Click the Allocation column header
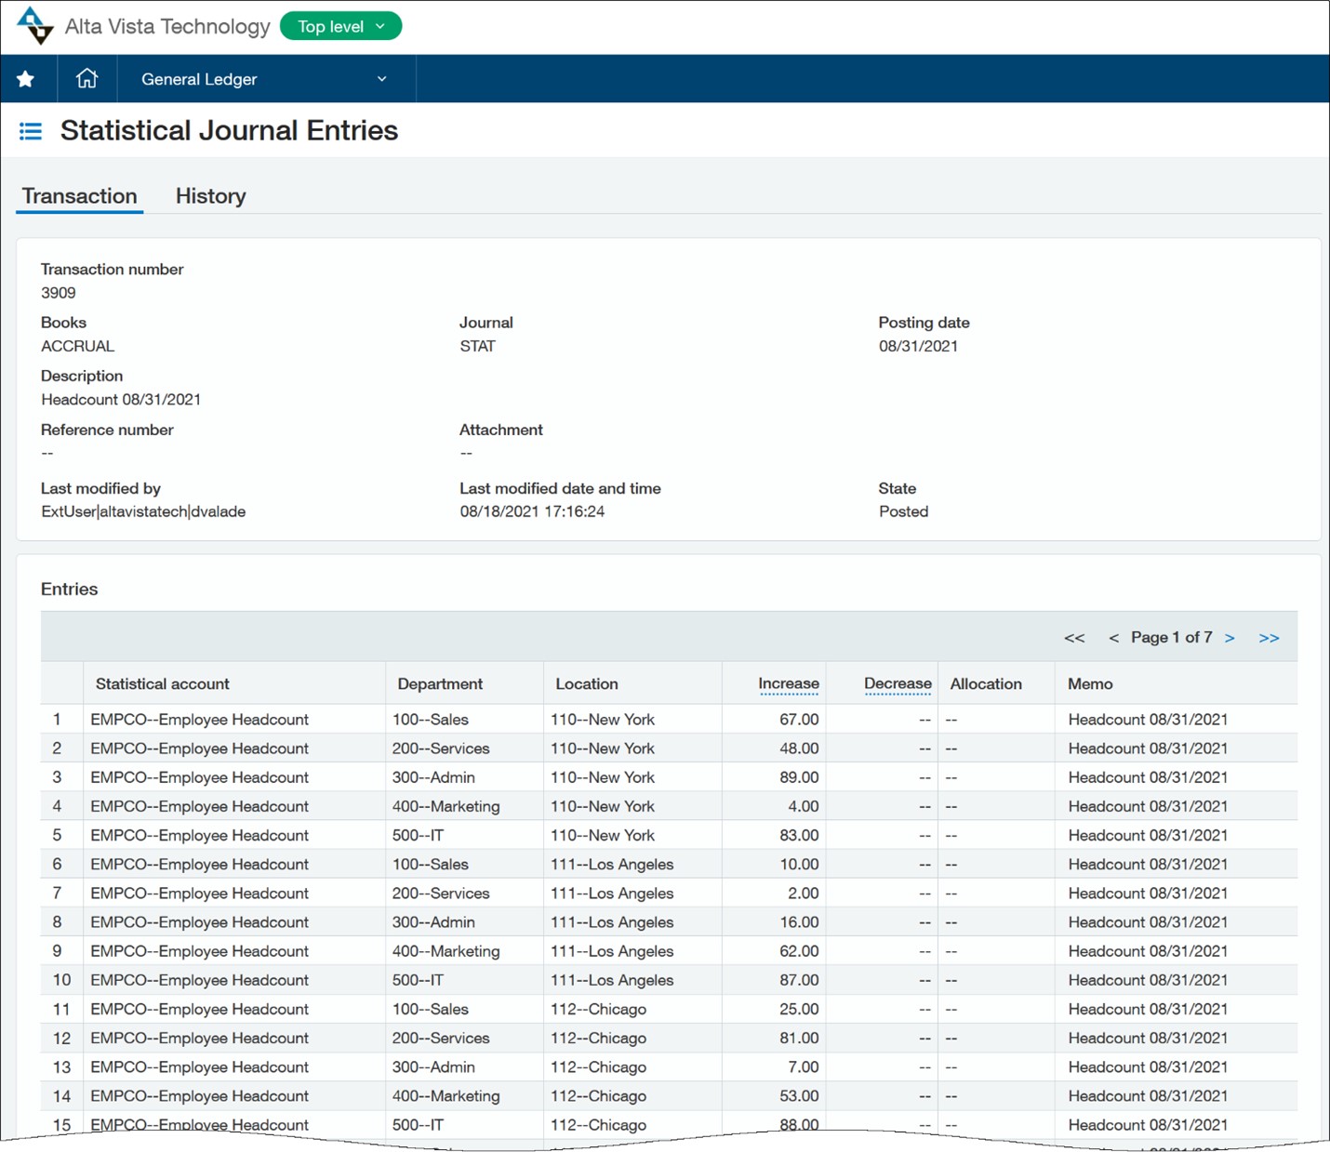1330x1152 pixels. [x=986, y=683]
